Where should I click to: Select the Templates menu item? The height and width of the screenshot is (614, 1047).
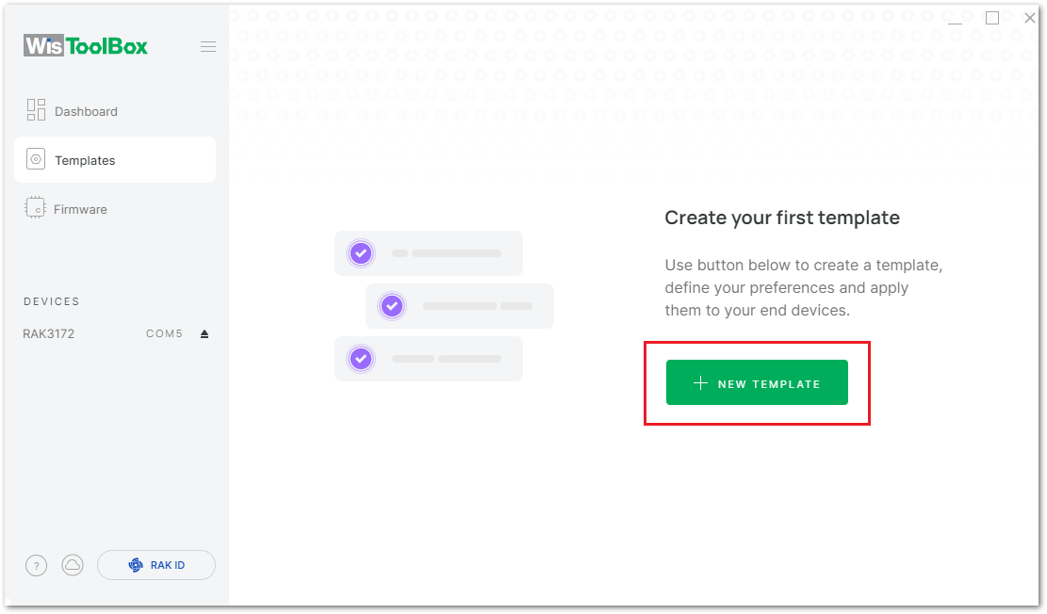click(x=115, y=160)
